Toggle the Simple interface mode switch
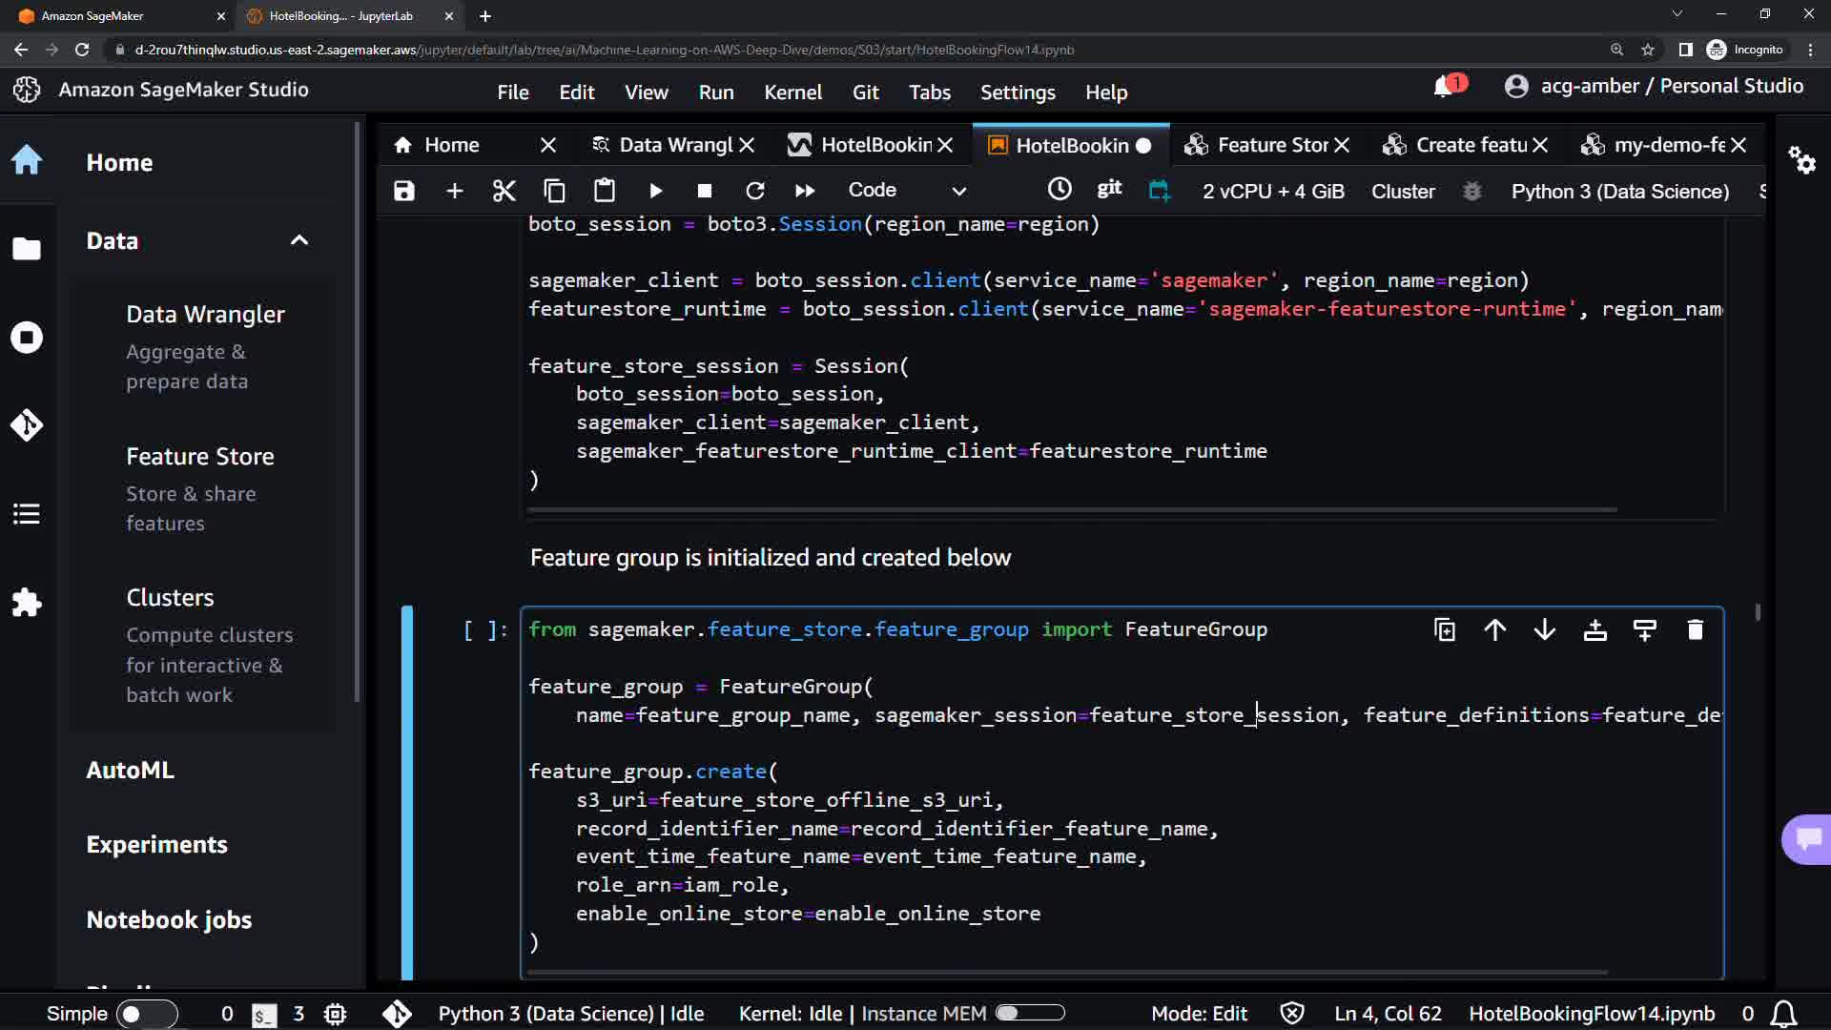Image resolution: width=1831 pixels, height=1030 pixels. pos(146,1014)
